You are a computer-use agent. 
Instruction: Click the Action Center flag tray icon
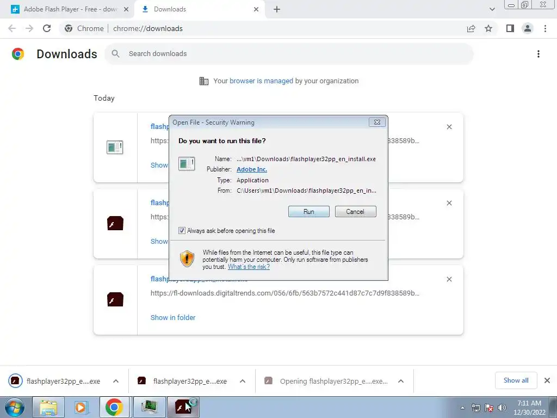tap(489, 408)
